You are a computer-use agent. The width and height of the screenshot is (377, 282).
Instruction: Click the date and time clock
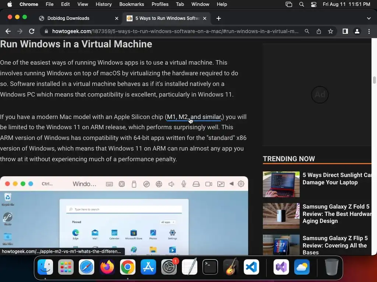point(346,4)
